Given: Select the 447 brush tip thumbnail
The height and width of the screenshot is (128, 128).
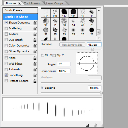Looking at the screenshot, I should pos(64,13).
